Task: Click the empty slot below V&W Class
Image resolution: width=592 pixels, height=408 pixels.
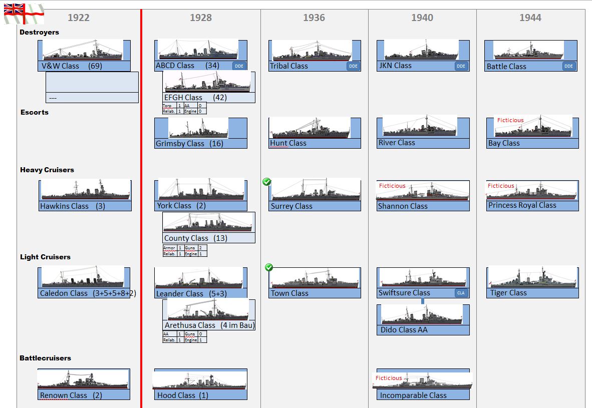Action: (92, 83)
